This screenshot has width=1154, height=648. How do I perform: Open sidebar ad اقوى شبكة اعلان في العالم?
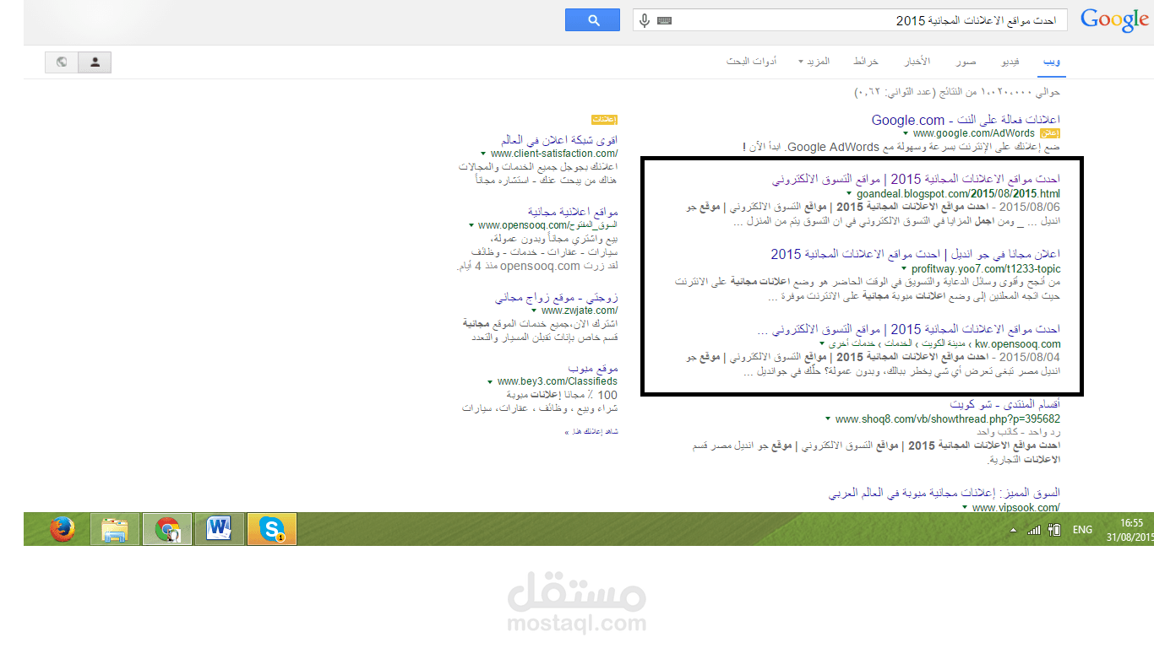click(559, 139)
